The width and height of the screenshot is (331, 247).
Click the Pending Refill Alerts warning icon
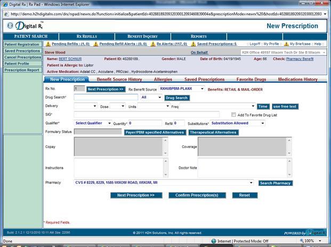[95, 44]
